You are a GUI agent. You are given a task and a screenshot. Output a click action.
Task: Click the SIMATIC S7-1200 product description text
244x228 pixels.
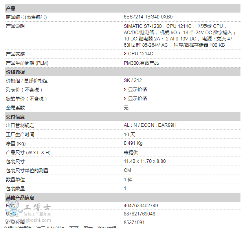pyautogui.click(x=180, y=36)
